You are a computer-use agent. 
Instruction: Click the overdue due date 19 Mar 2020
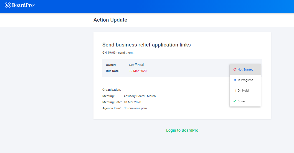(138, 71)
